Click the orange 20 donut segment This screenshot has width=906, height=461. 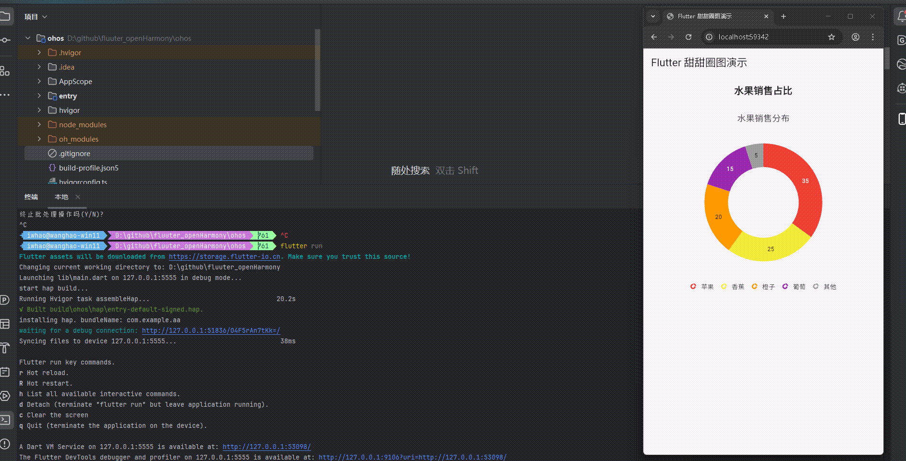click(718, 217)
